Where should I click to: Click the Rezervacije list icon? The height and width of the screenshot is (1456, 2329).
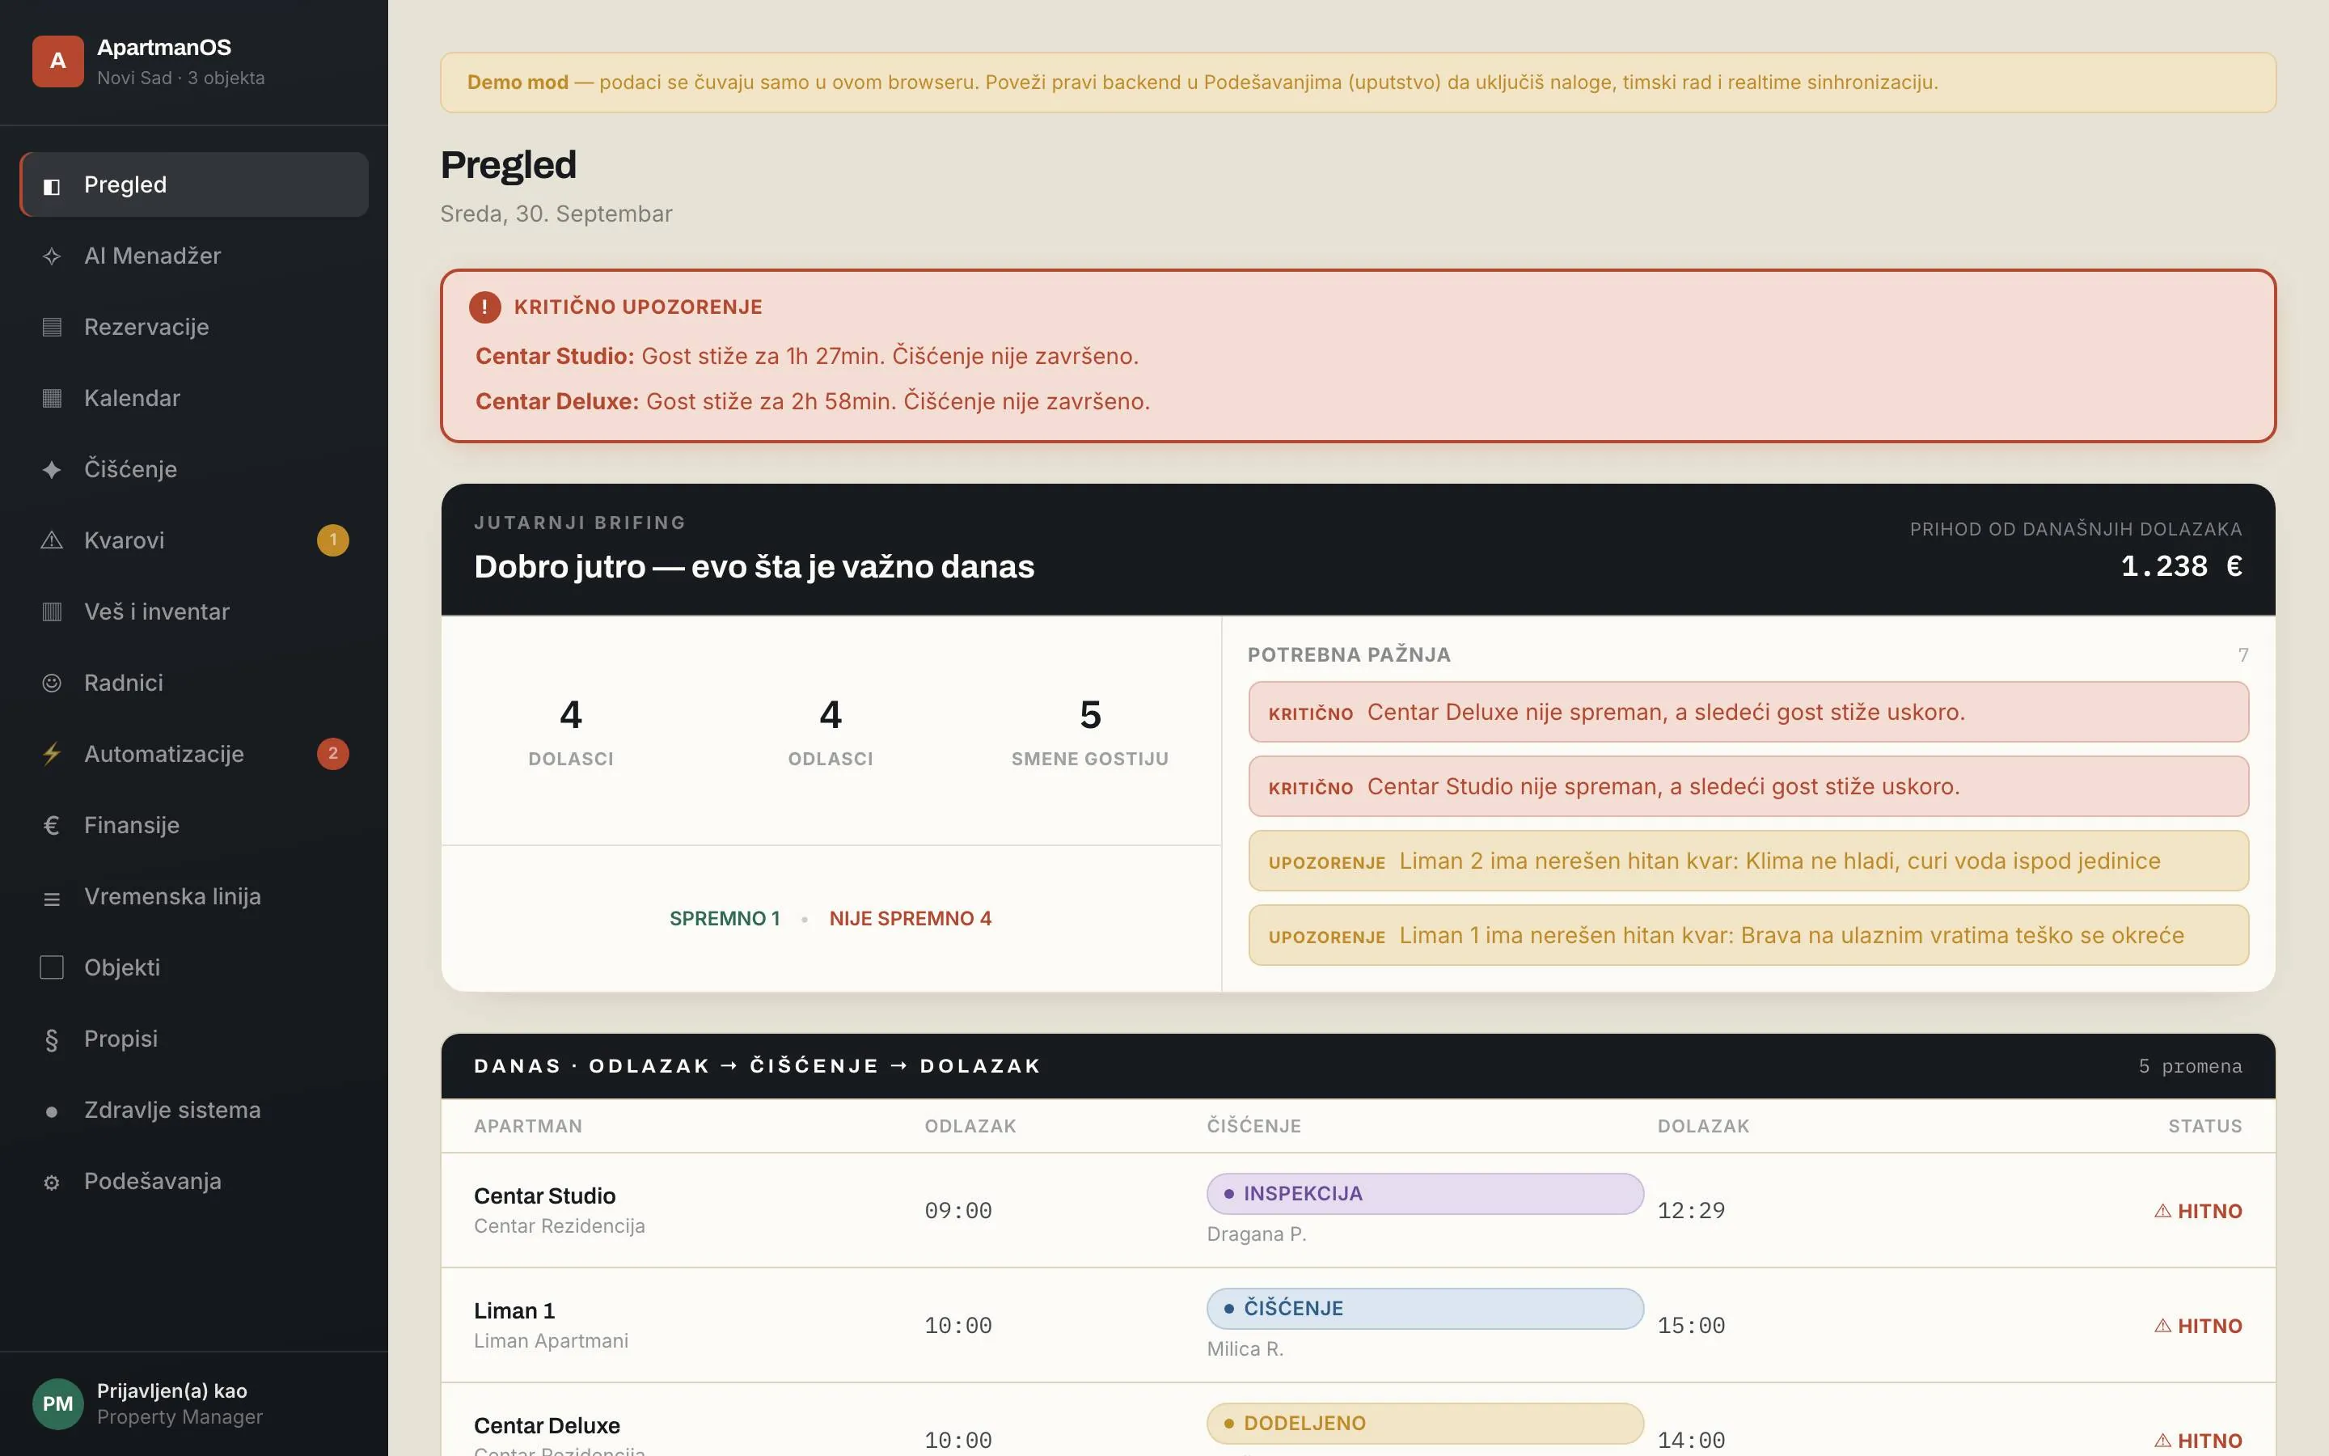[x=52, y=328]
